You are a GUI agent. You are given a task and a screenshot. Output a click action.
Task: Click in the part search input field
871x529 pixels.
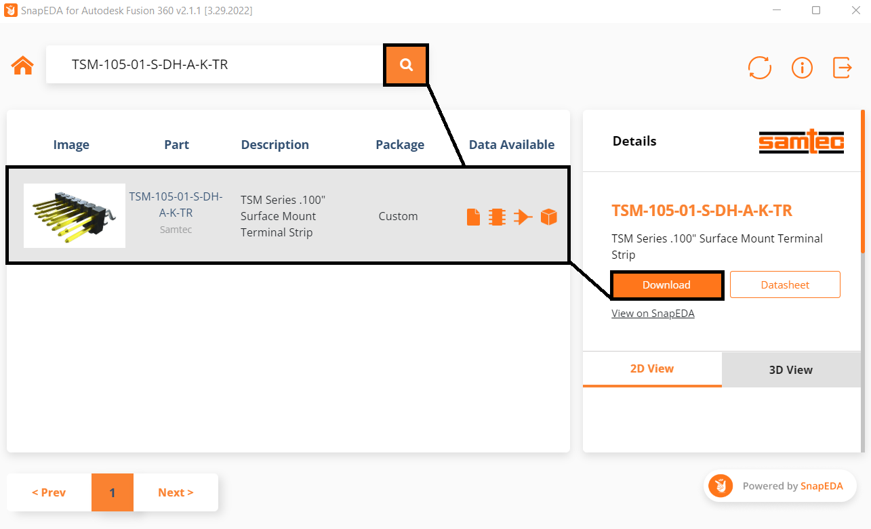[216, 65]
